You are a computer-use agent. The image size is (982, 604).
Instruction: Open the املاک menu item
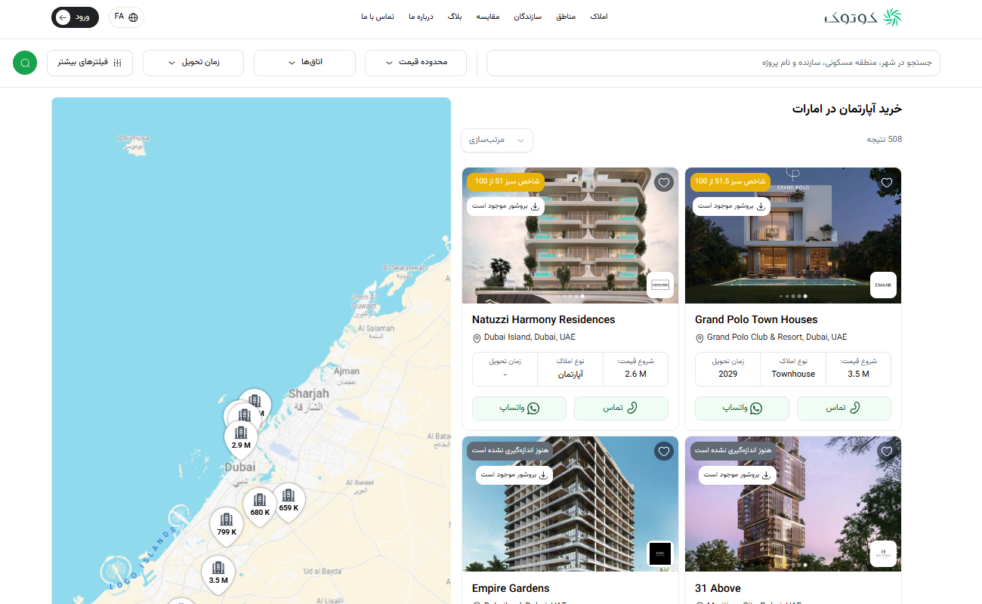(x=598, y=17)
